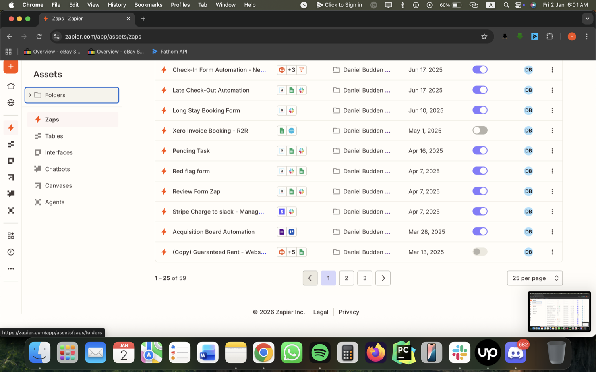596x372 pixels.
Task: Open Chatbots icon in the left rail
Action: point(11,194)
